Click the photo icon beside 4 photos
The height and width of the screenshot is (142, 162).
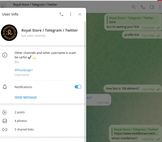(x=5, y=121)
